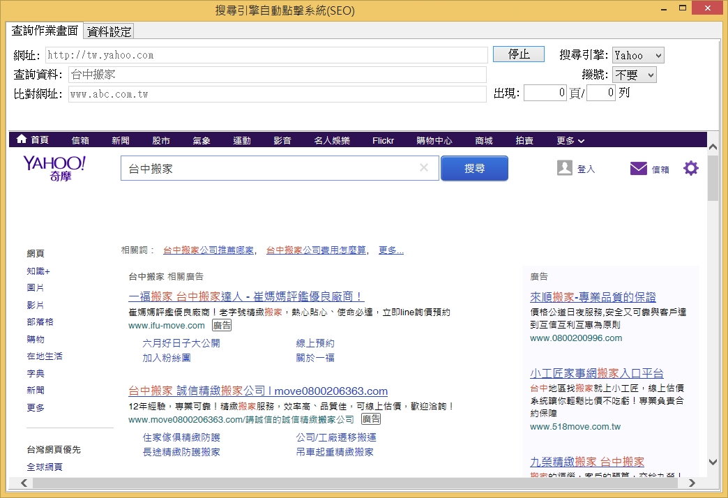The height and width of the screenshot is (498, 728).
Task: Open 名人娛樂 in the Yahoo navigation bar
Action: 332,140
